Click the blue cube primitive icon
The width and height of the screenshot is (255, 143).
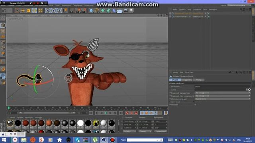point(91,11)
